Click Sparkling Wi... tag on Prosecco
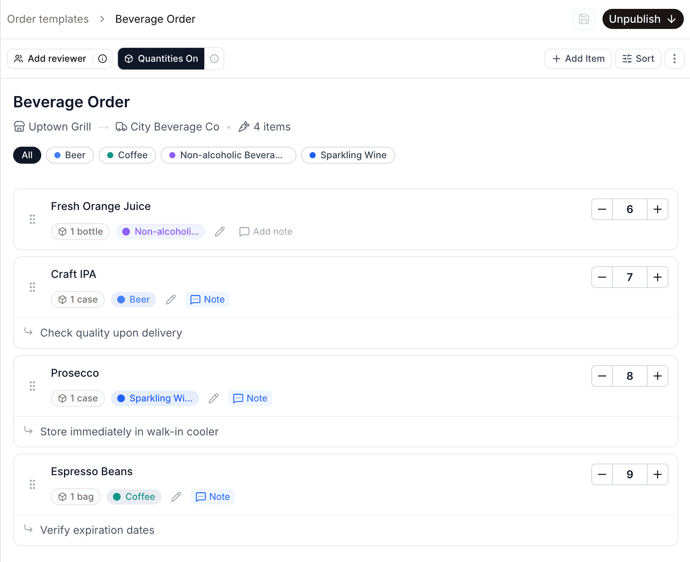Screen dimensions: 690x562 (x=155, y=398)
